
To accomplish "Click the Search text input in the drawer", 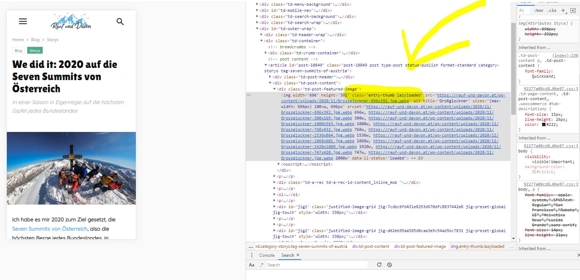I will [317, 265].
